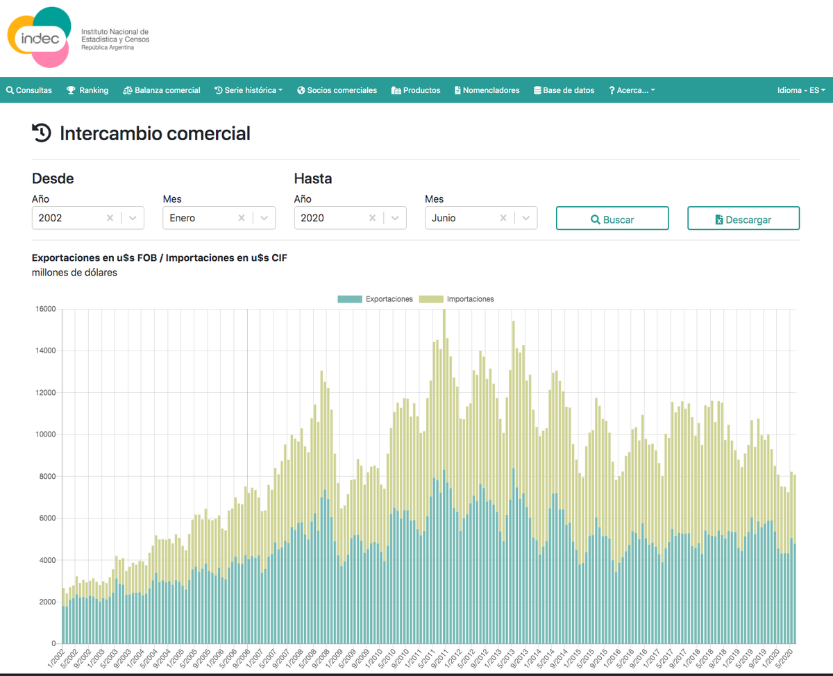Click the Junio value in Hasta Mes field
Viewport: 833px width, 676px height.
tap(444, 218)
